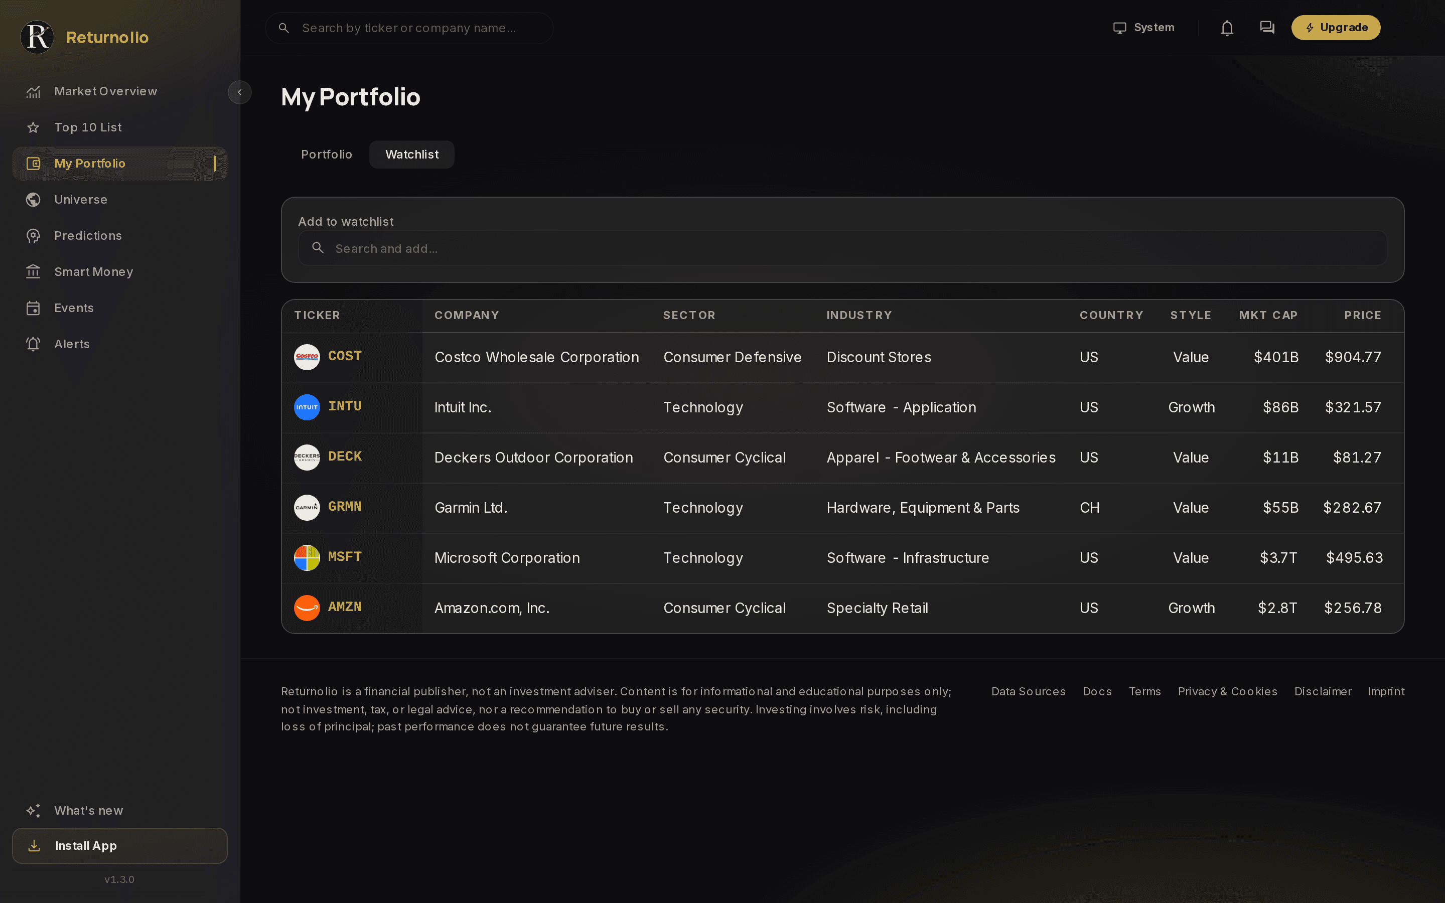Click the Universe globe icon

click(x=34, y=200)
